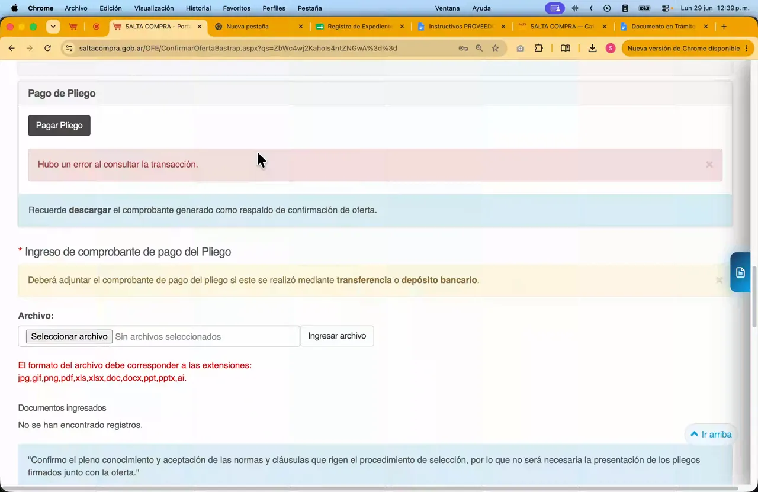Open the Archivo menu
The width and height of the screenshot is (758, 492).
[x=76, y=8]
